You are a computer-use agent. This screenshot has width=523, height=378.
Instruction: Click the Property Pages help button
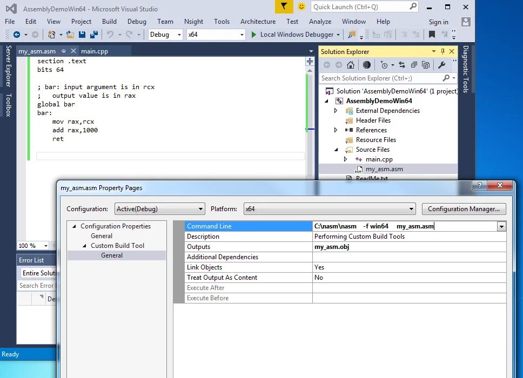[479, 185]
